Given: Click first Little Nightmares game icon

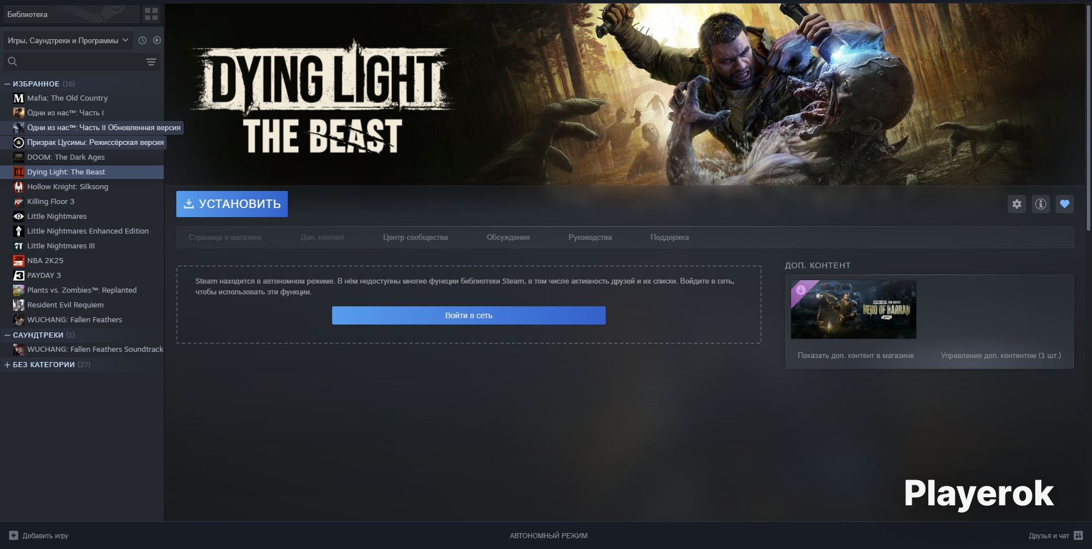Looking at the screenshot, I should click(x=19, y=217).
